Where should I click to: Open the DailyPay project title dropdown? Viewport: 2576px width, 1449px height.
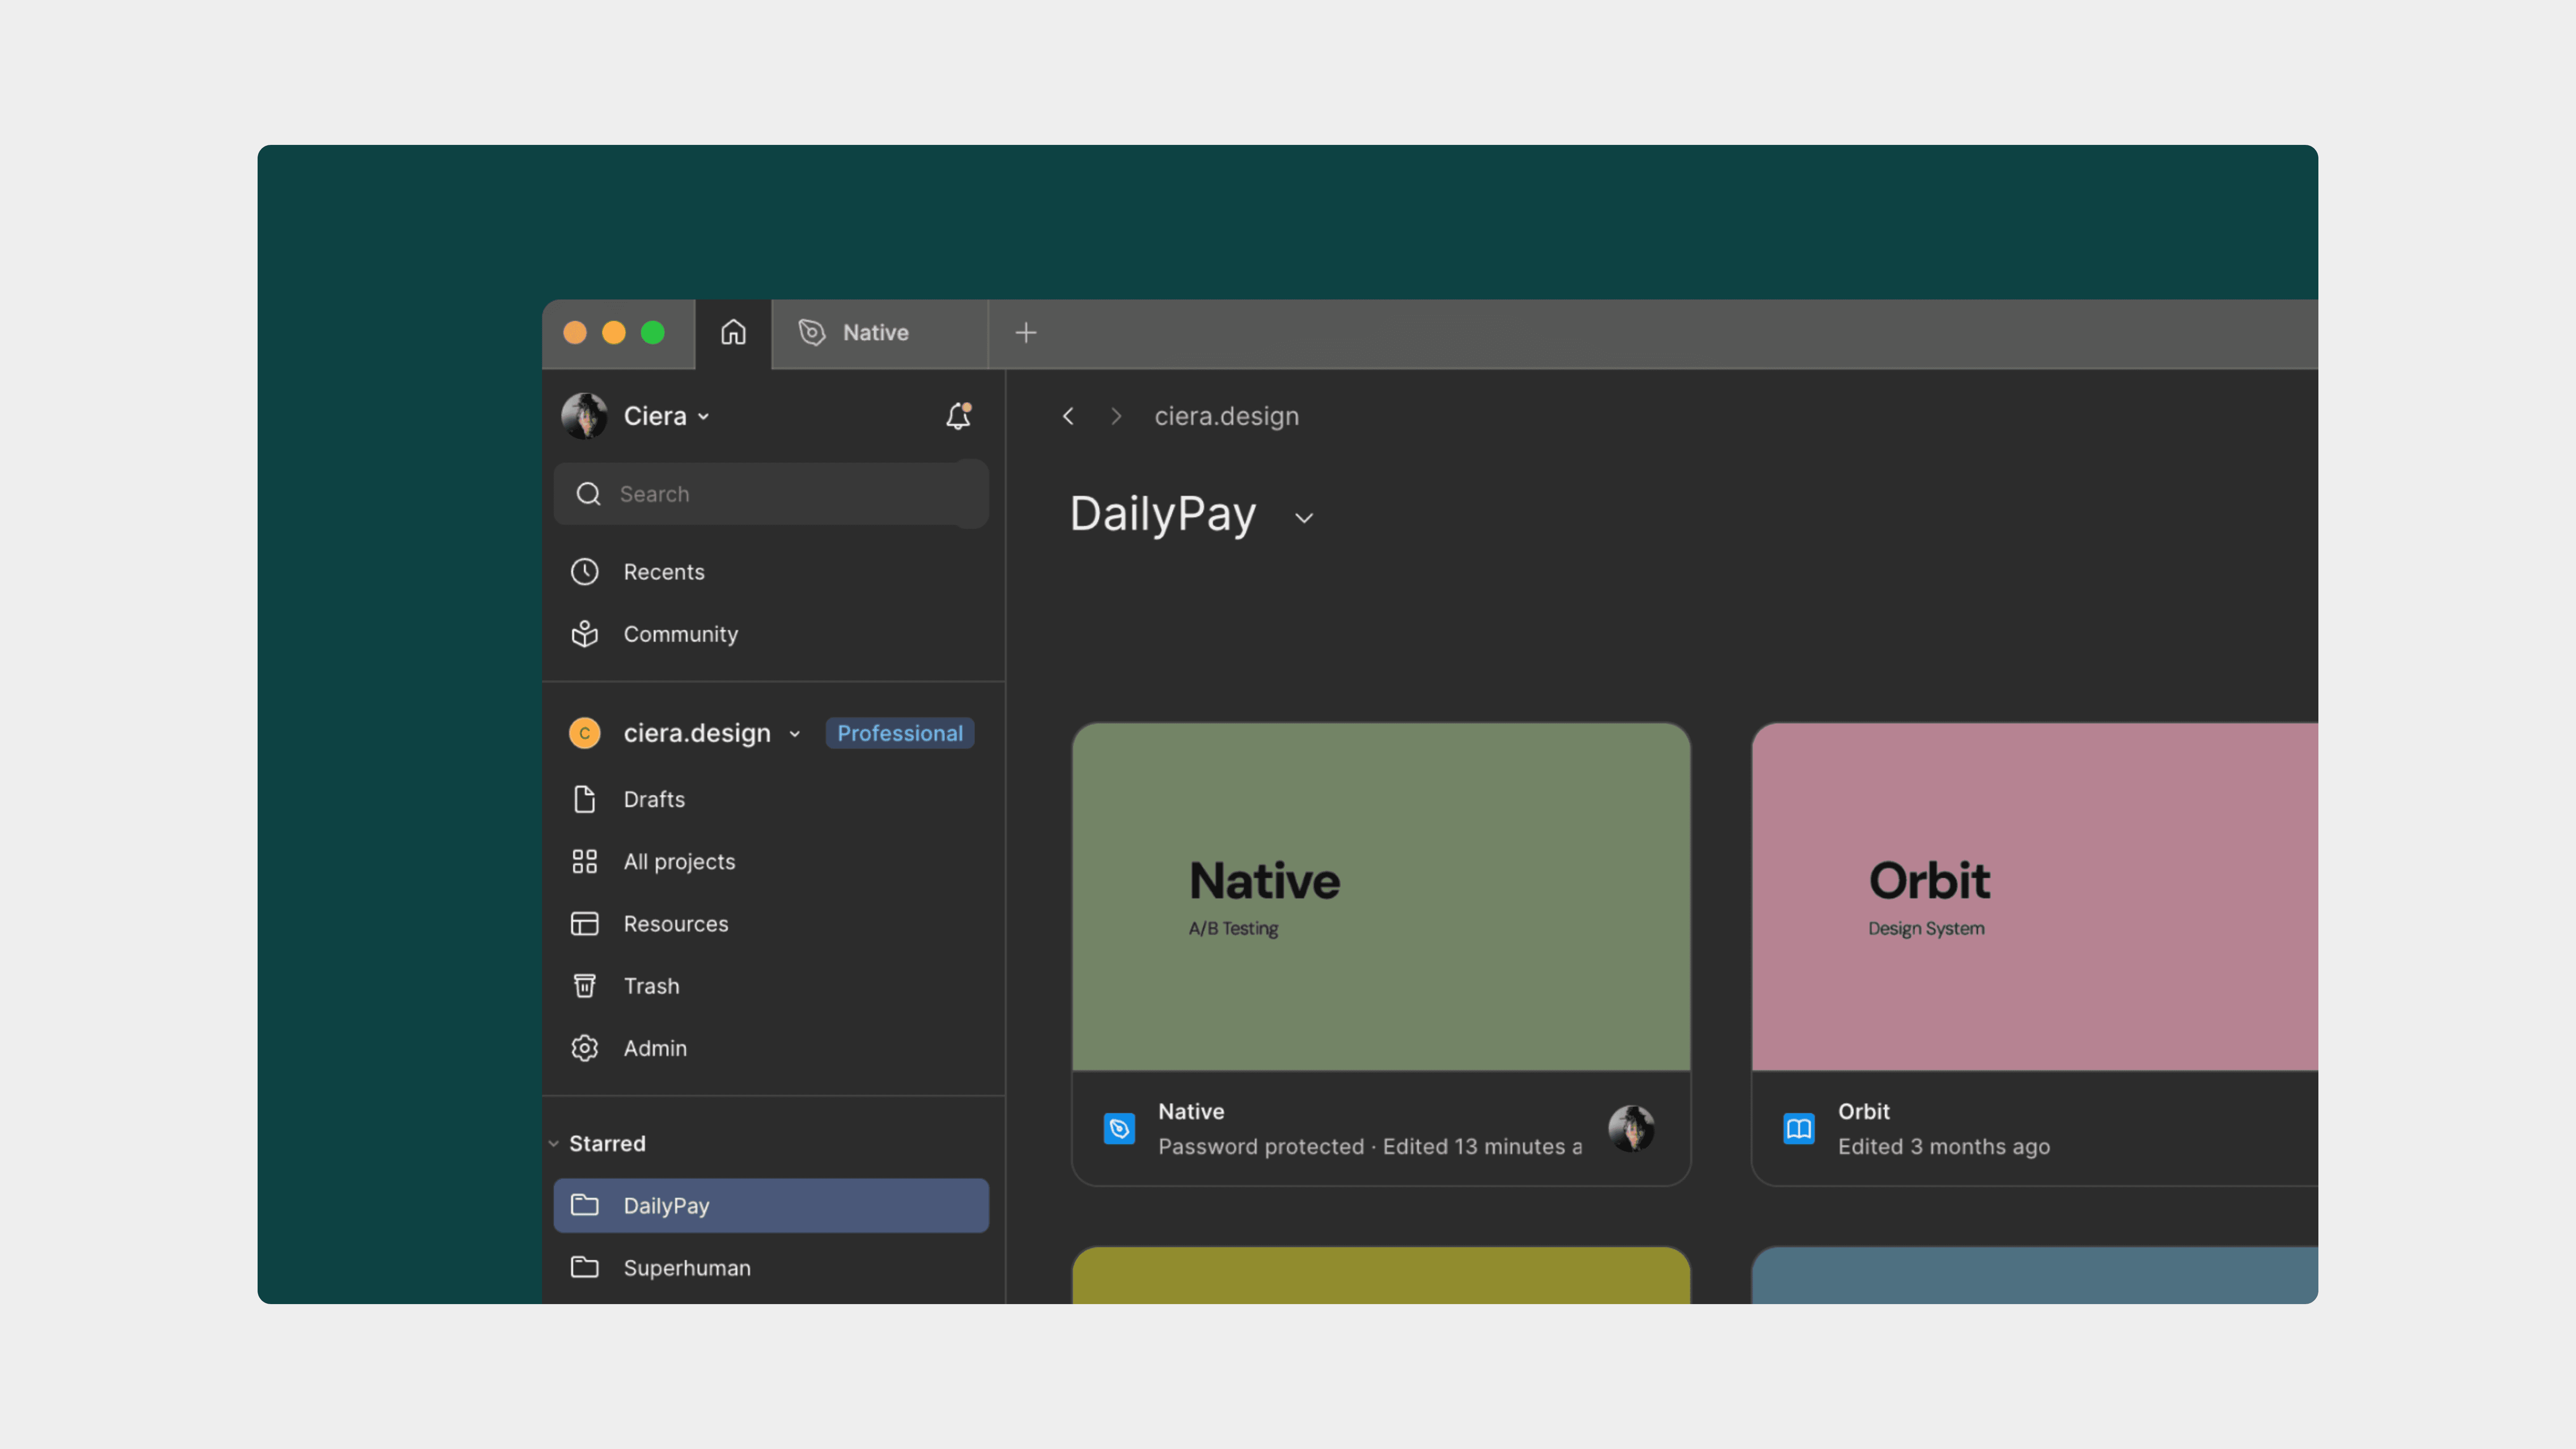coord(1303,518)
